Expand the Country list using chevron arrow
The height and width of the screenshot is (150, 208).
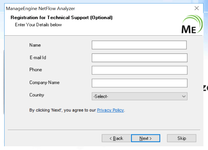(x=183, y=96)
